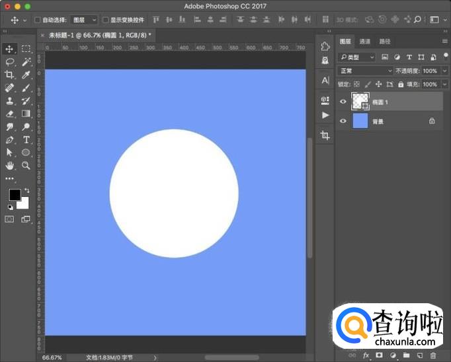Open the 类型 layer filter dropdown
The width and height of the screenshot is (451, 362).
356,57
